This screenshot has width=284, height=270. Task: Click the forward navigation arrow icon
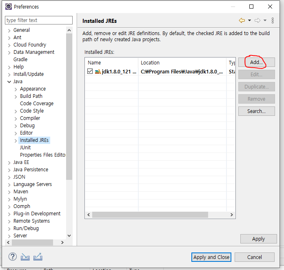point(257,20)
